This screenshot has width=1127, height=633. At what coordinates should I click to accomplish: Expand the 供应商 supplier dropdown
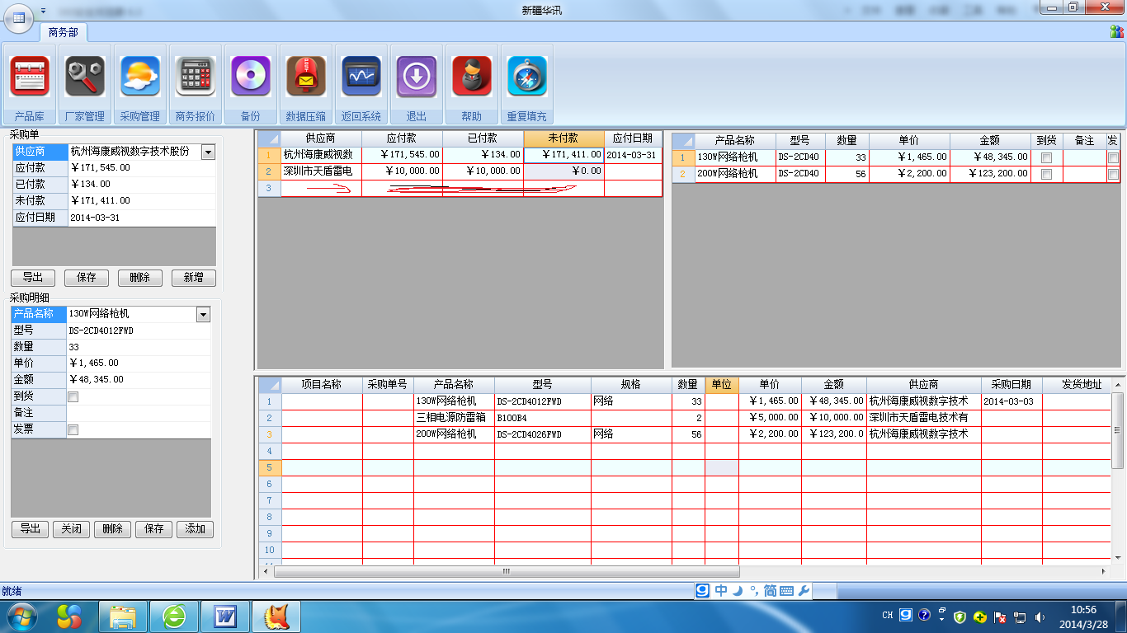(x=208, y=152)
